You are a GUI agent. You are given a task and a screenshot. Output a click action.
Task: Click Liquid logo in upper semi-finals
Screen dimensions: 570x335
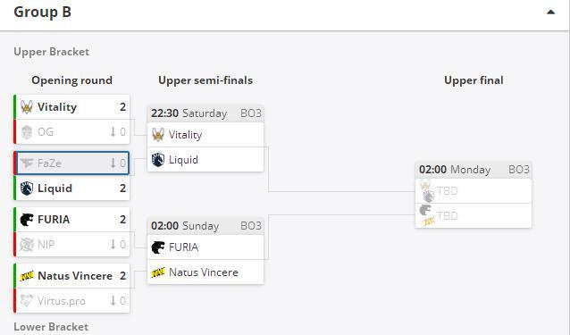point(158,160)
